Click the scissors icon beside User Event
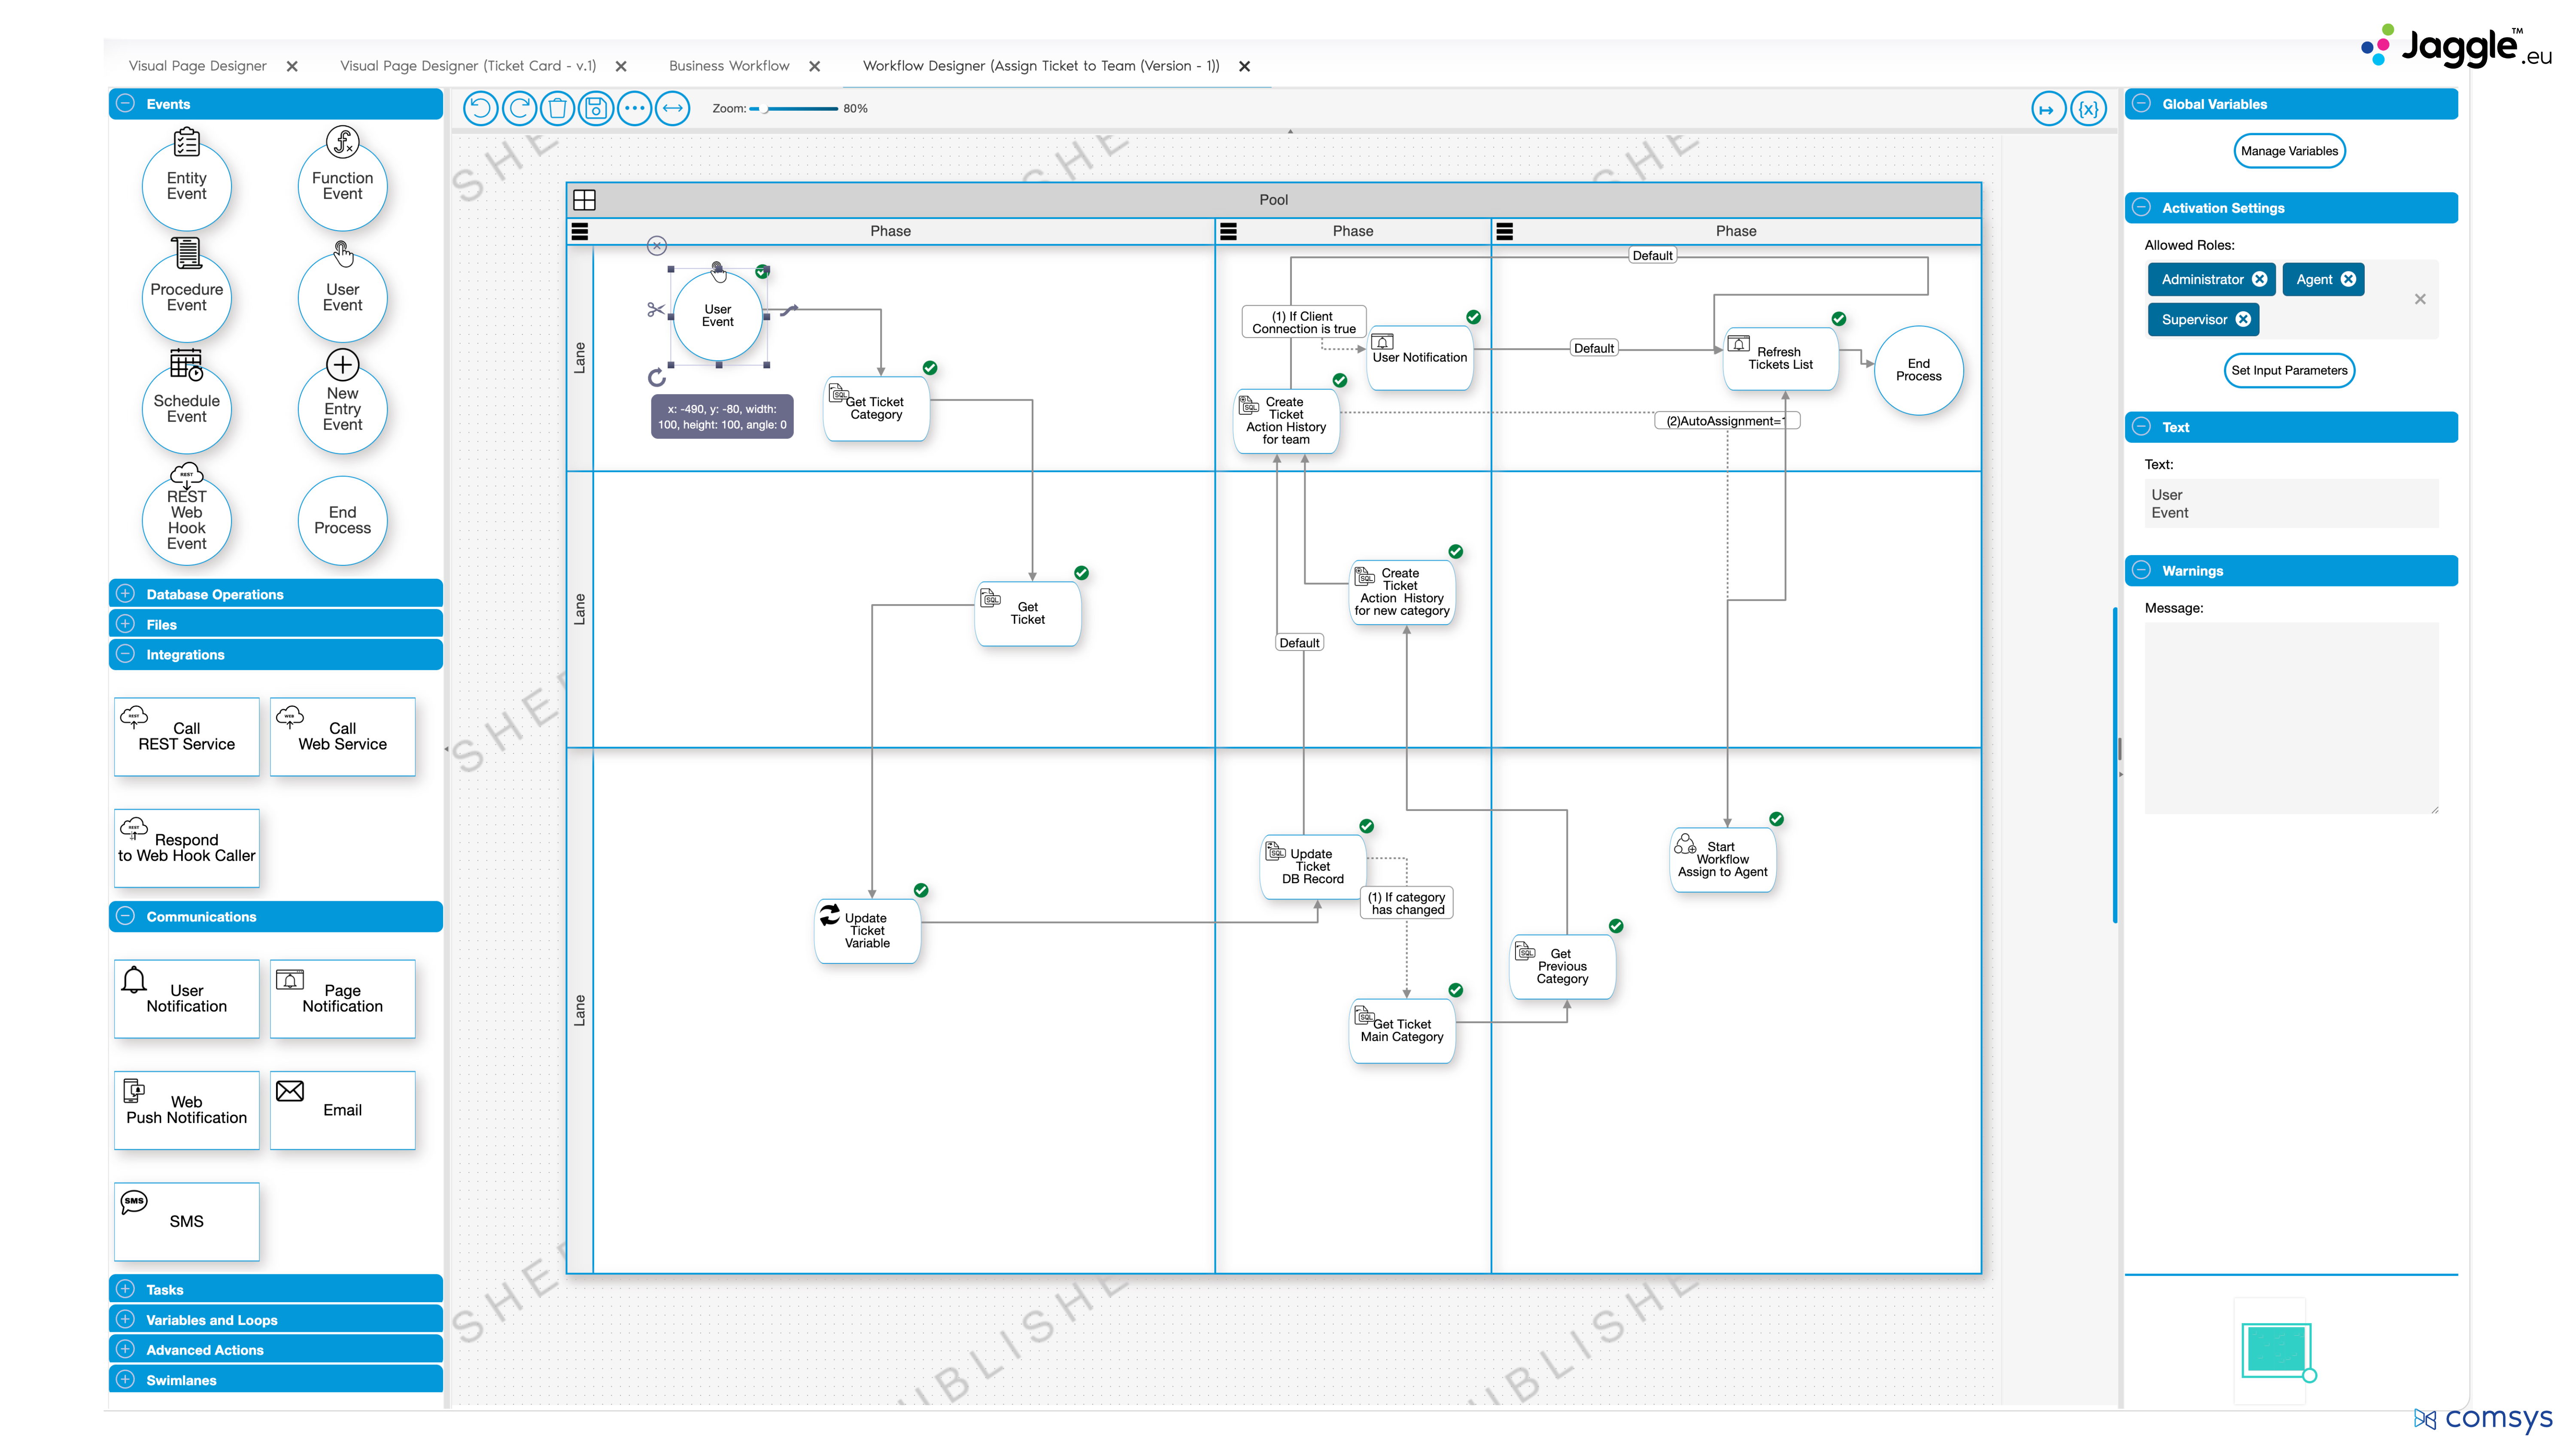Screen dimensions: 2576x1449 pos(655,310)
